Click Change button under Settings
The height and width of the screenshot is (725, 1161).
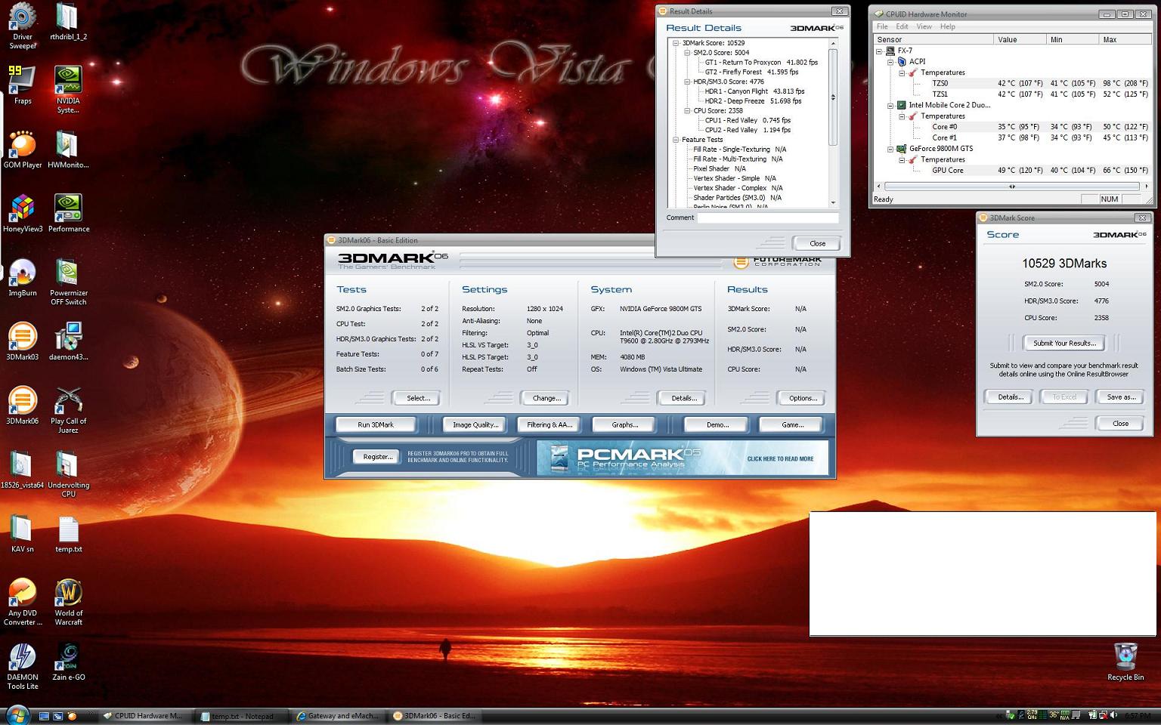[546, 398]
